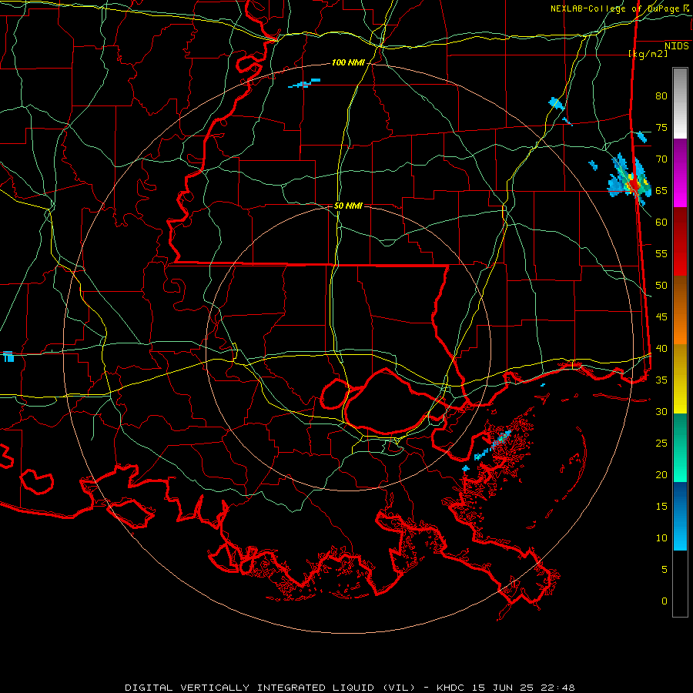Pick the red segment of the color bar

pos(680,242)
